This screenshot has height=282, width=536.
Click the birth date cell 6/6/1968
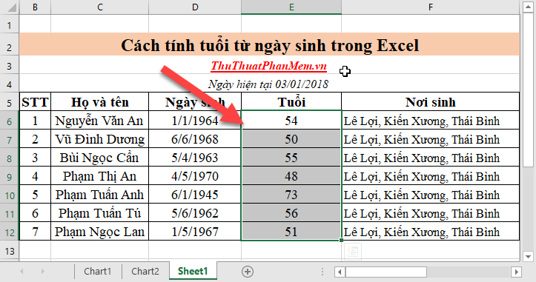(195, 138)
